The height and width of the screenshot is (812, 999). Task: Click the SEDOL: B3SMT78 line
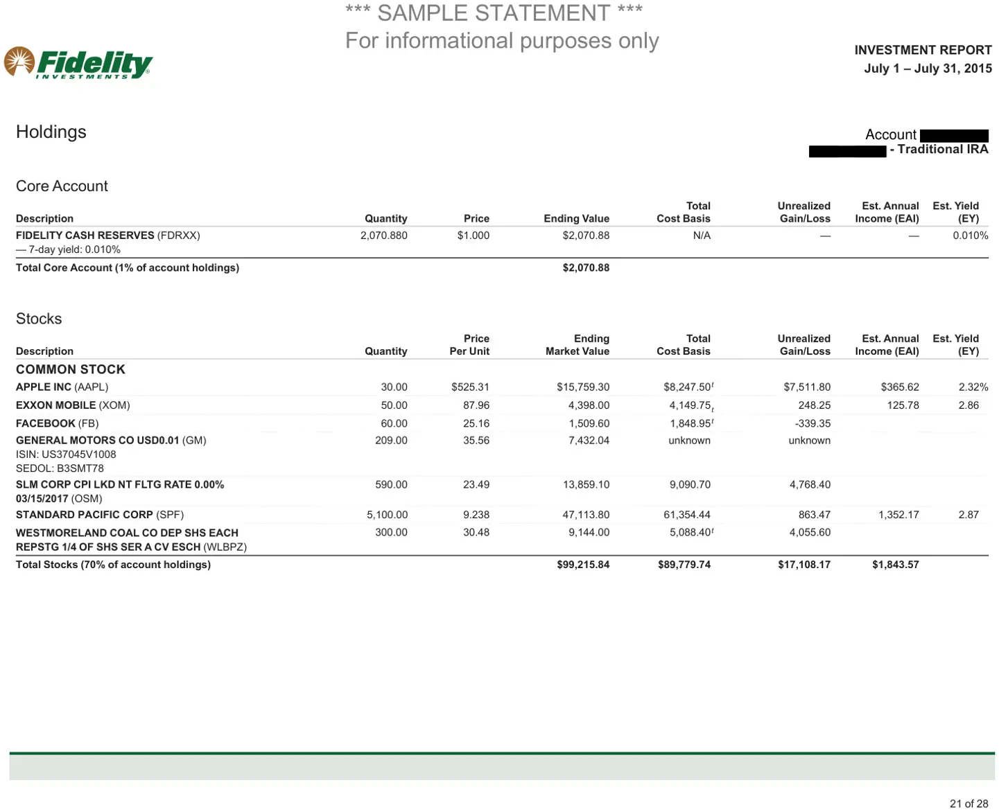(60, 468)
